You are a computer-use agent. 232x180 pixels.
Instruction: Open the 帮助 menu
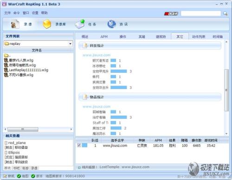pos(45,13)
